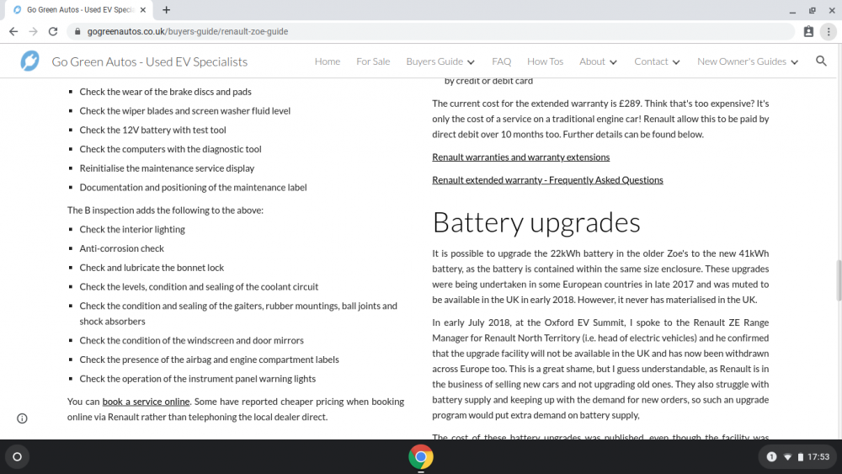
Task: Open the Home menu item
Action: 327,61
